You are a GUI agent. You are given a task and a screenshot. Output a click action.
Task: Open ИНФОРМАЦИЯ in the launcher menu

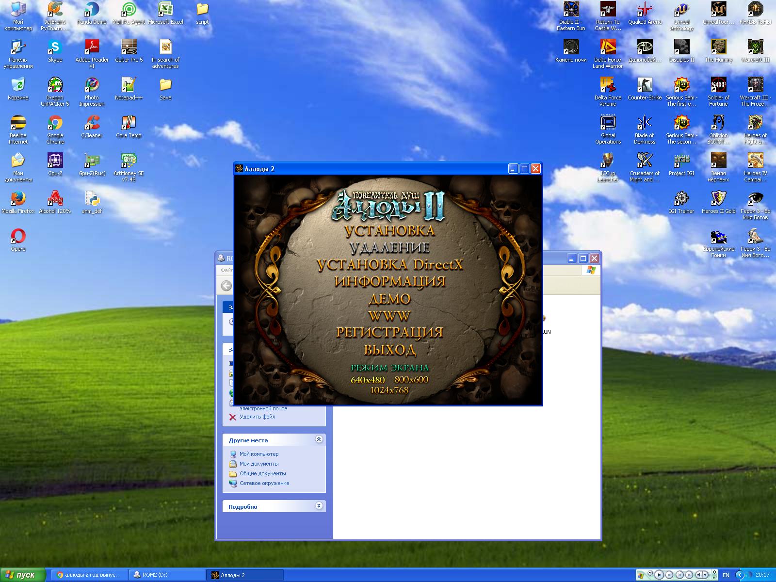pos(389,282)
